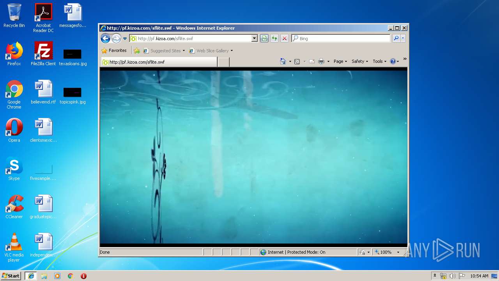The width and height of the screenshot is (499, 281).
Task: Open the search provider dropdown
Action: click(x=403, y=38)
